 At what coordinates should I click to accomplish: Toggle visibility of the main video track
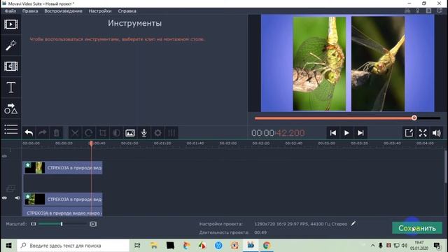coord(4,198)
